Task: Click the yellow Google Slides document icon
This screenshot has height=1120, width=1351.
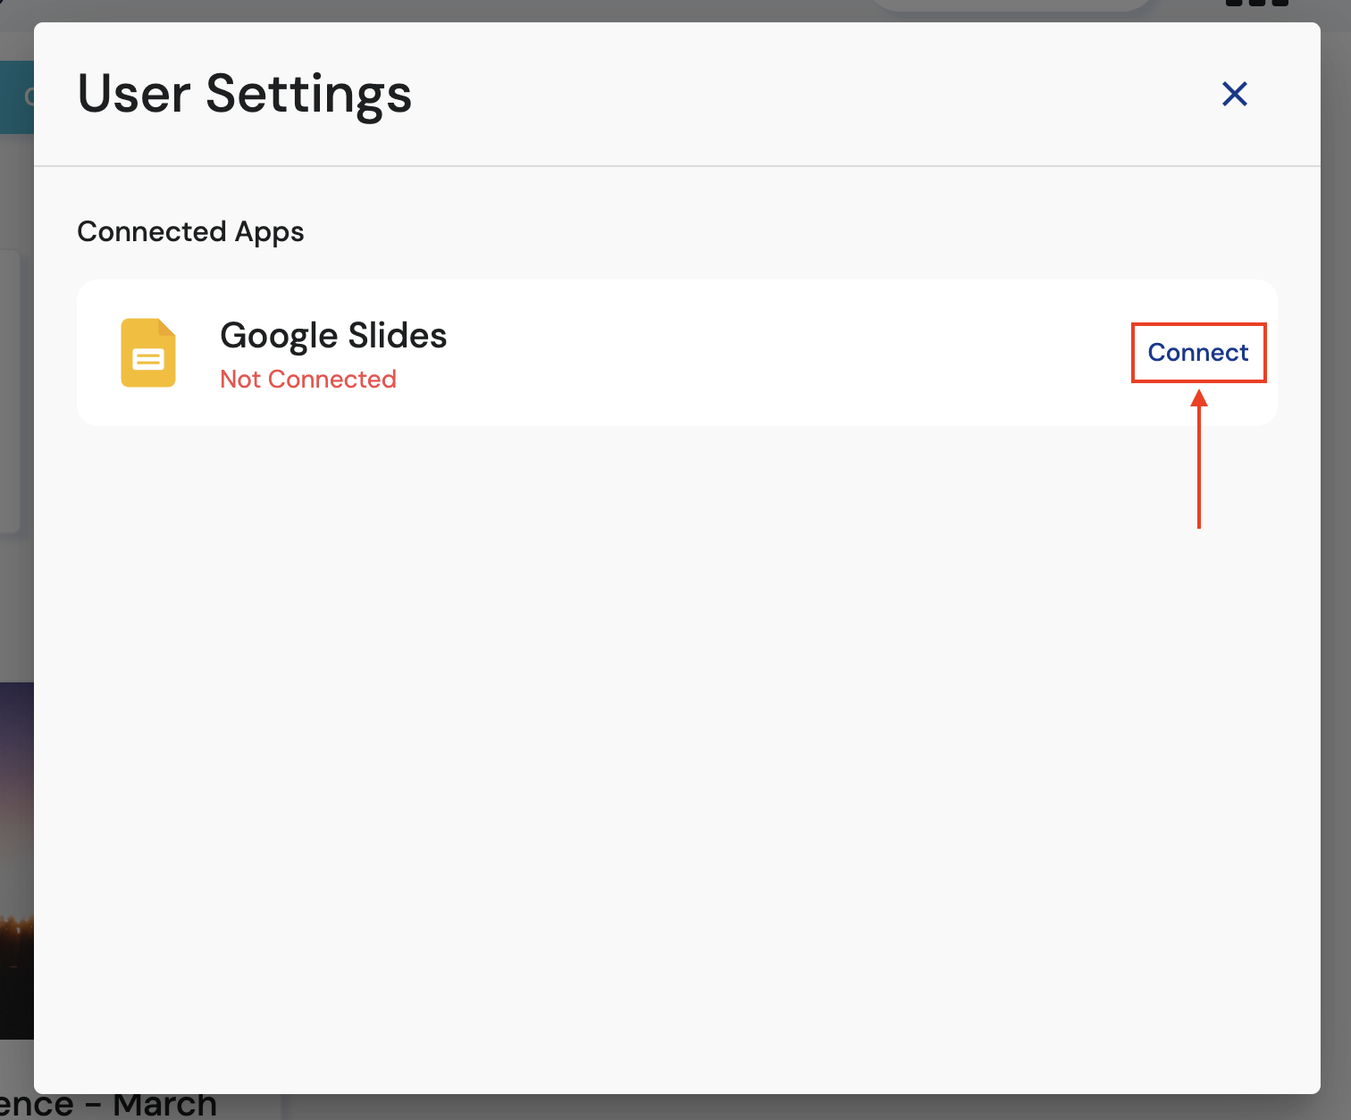Action: pos(148,353)
